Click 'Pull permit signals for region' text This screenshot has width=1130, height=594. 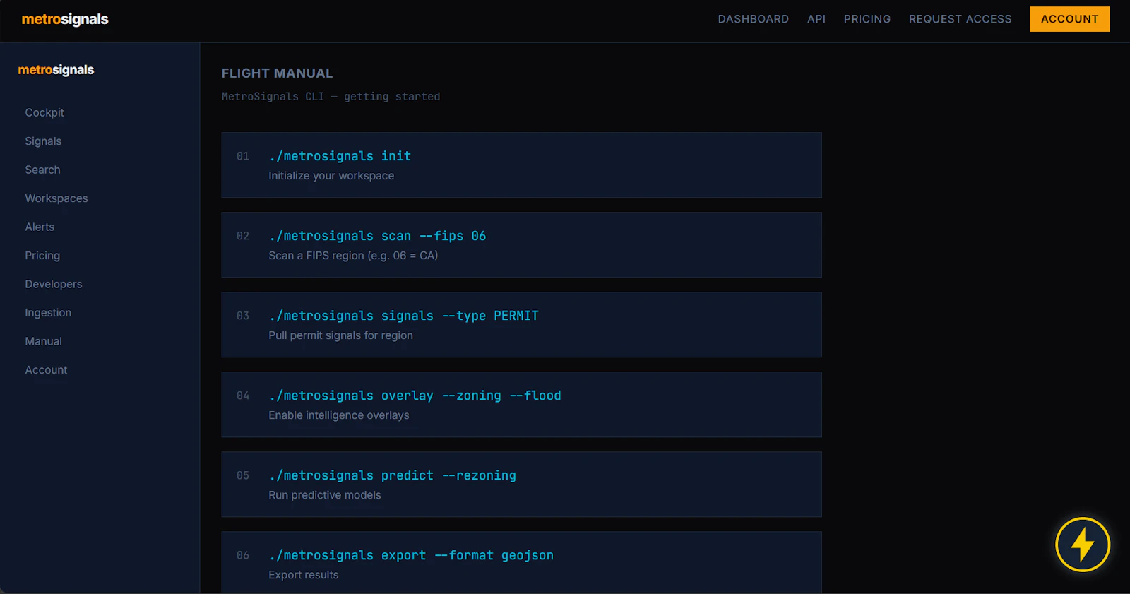point(340,335)
